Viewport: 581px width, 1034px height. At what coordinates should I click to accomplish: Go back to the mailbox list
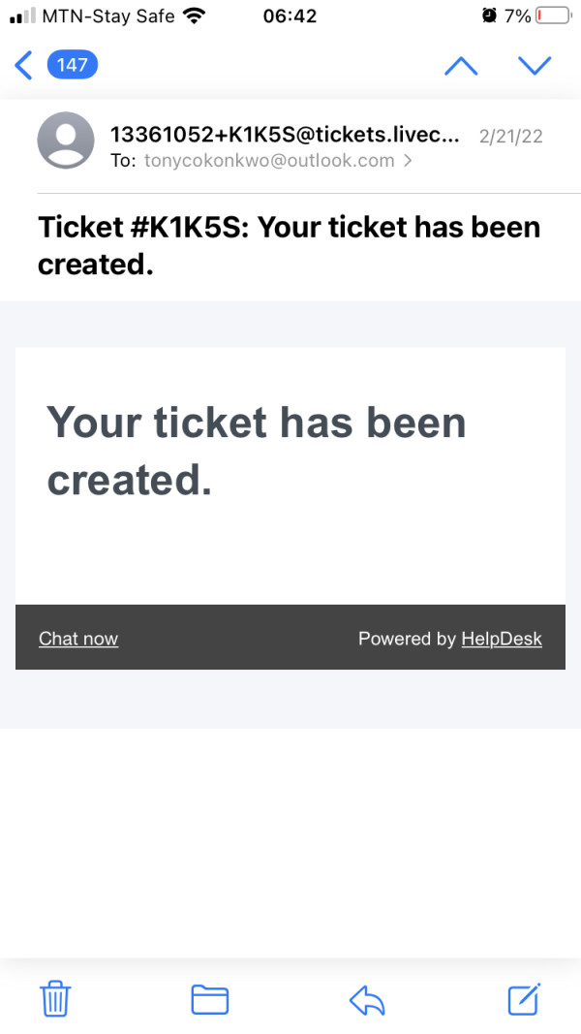pos(23,65)
